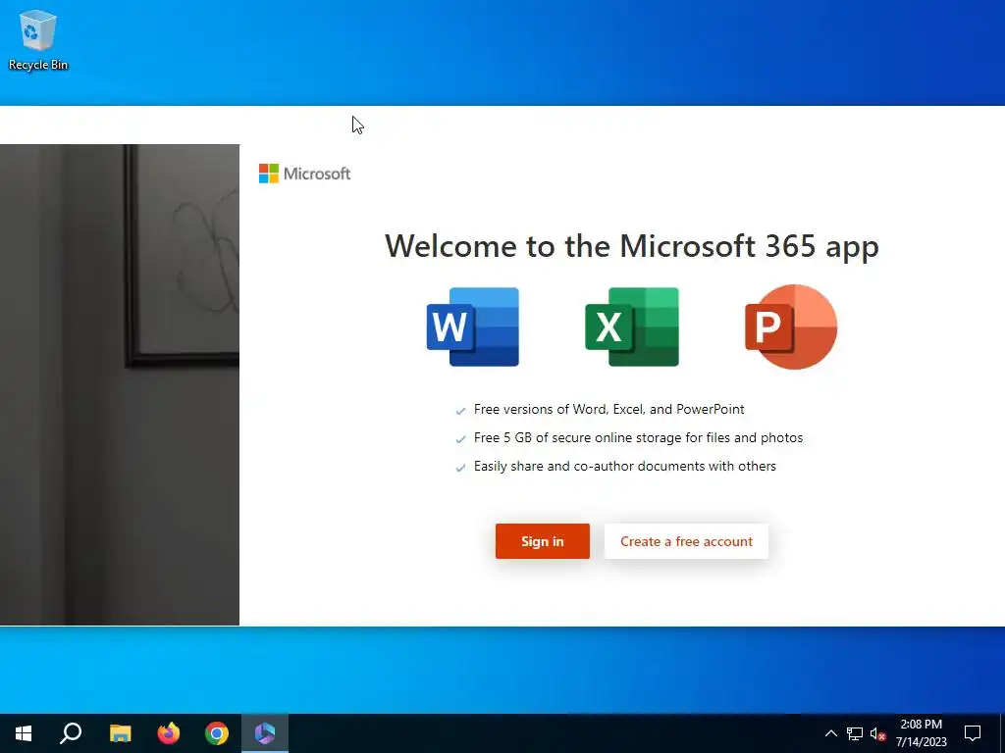
Task: Select Microsoft 365 app taskbar icon
Action: tap(265, 733)
